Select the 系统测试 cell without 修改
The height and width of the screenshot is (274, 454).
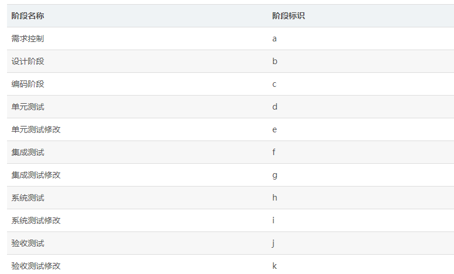(27, 198)
